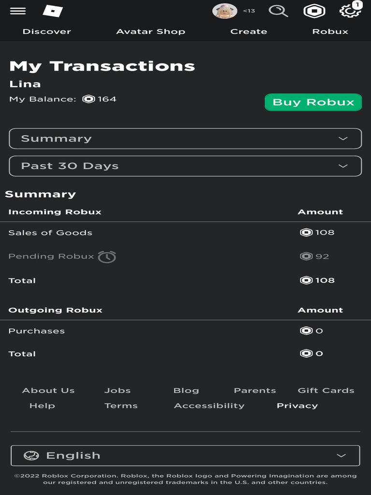Screen dimensions: 371x495
Task: Click the Sales of Goods row
Action: coord(50,233)
